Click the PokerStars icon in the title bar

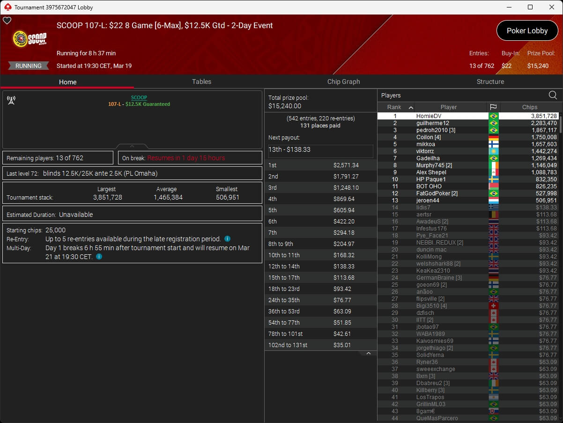[7, 7]
